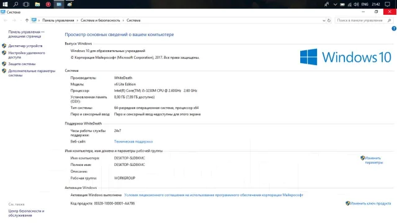
Task: Click the computer icon in address bar
Action: tap(34, 20)
